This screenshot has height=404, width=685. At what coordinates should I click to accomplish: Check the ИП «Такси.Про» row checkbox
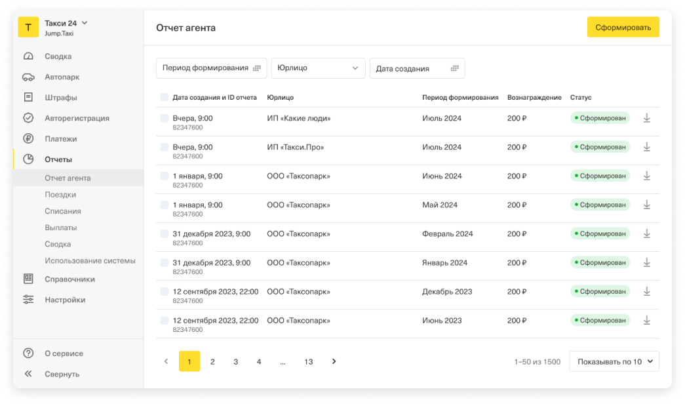[164, 147]
